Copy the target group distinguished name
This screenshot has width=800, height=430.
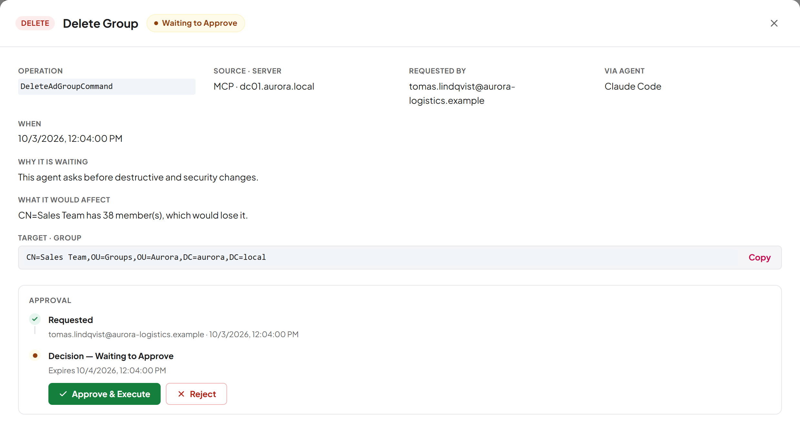tap(759, 257)
